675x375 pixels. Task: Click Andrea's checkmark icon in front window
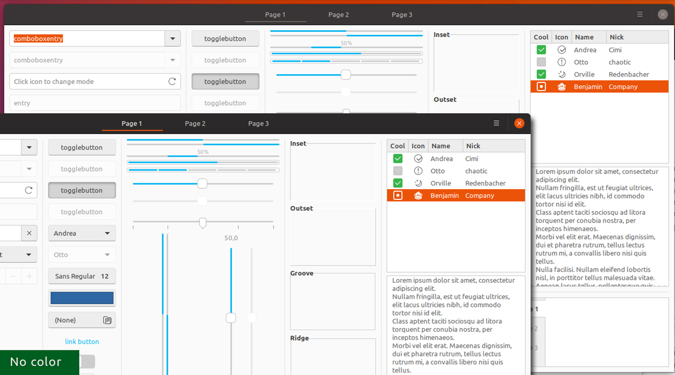click(x=418, y=158)
